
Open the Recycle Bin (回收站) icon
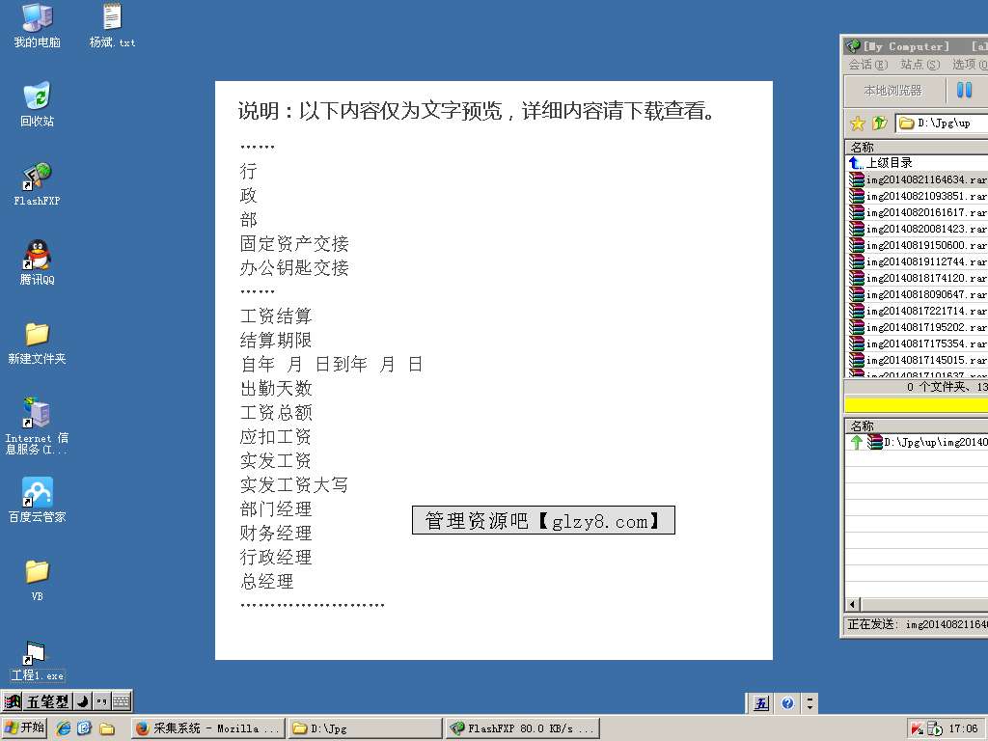(x=38, y=104)
